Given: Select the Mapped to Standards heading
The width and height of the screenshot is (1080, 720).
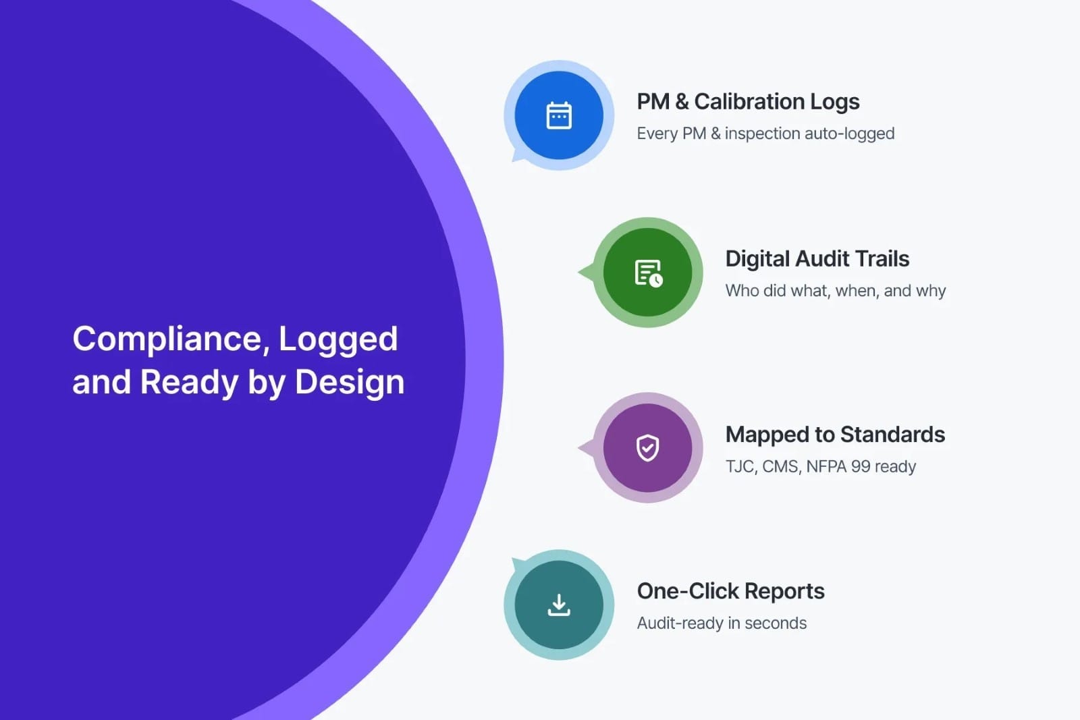Looking at the screenshot, I should pos(835,435).
